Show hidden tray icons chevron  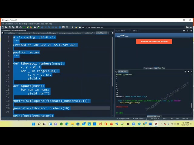(x=162, y=124)
